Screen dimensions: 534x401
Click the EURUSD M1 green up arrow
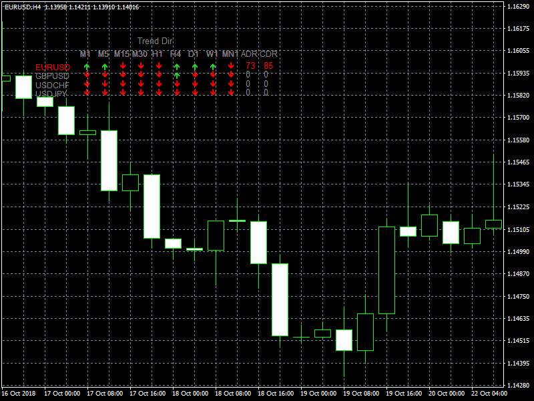point(87,66)
